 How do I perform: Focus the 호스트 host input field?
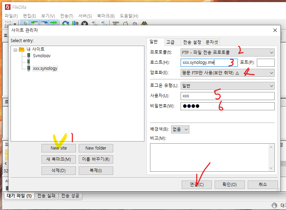pyautogui.click(x=209, y=63)
